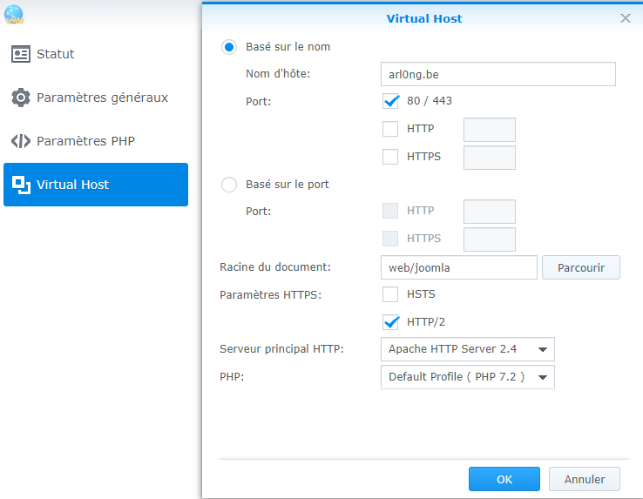The image size is (643, 499).
Task: Uncheck the 80 / 443 port checkbox
Action: pos(390,101)
